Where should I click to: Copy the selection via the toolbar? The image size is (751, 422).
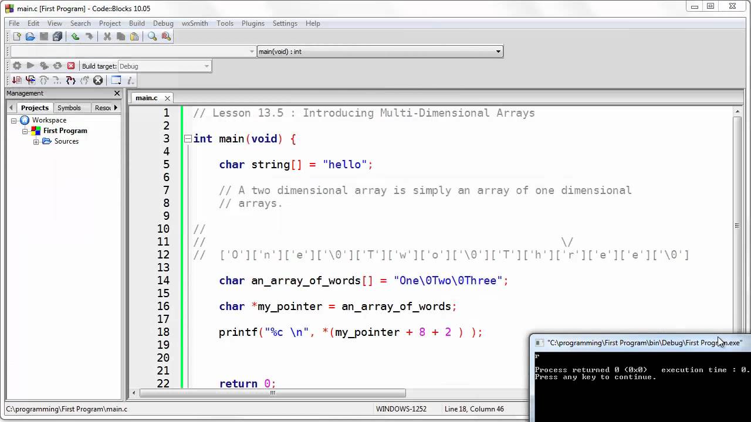[121, 36]
